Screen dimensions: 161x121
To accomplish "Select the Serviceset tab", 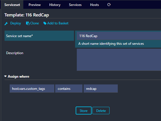I will click(x=12, y=5).
